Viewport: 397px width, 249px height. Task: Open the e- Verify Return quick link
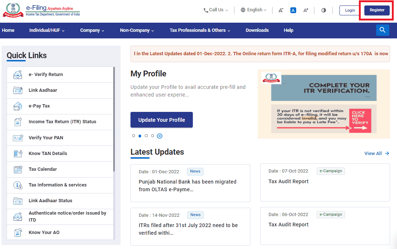[60, 75]
